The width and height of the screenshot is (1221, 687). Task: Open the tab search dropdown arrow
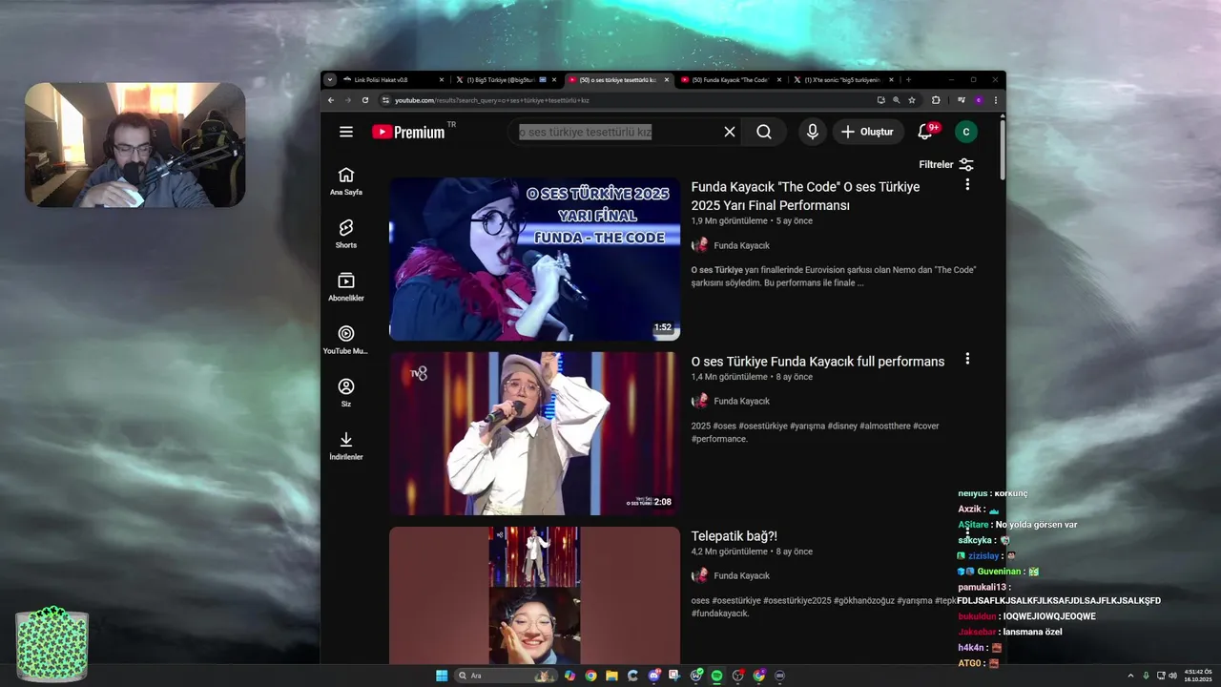330,80
